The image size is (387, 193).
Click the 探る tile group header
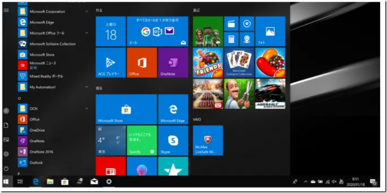pyautogui.click(x=99, y=88)
